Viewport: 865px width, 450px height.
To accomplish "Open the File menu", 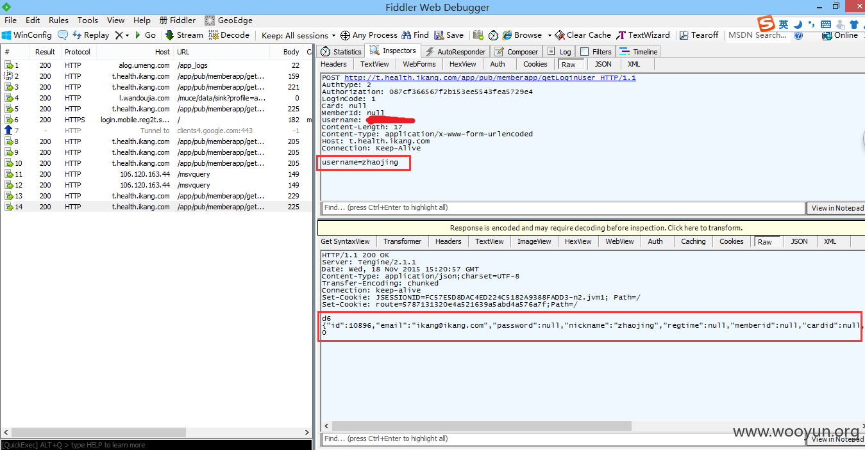I will (11, 20).
